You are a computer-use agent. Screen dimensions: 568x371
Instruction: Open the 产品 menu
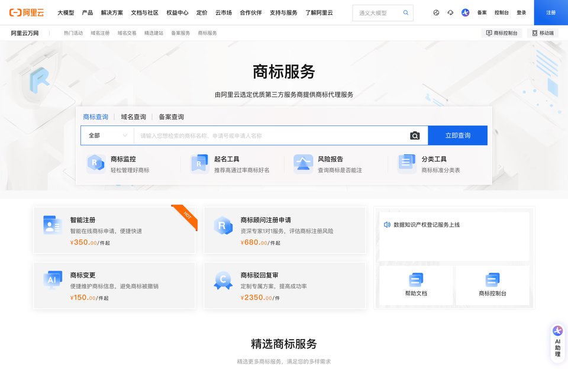88,12
